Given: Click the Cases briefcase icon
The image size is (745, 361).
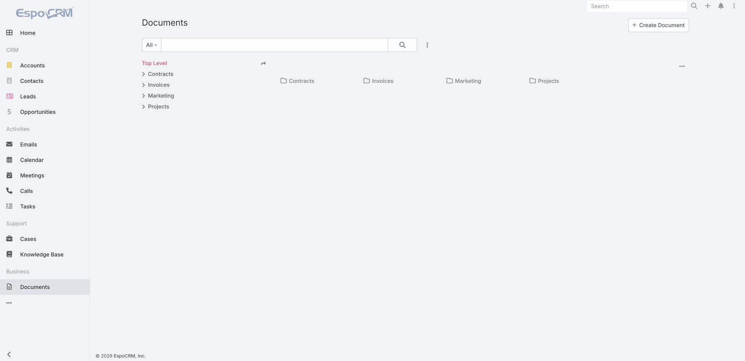Looking at the screenshot, I should click(x=9, y=239).
